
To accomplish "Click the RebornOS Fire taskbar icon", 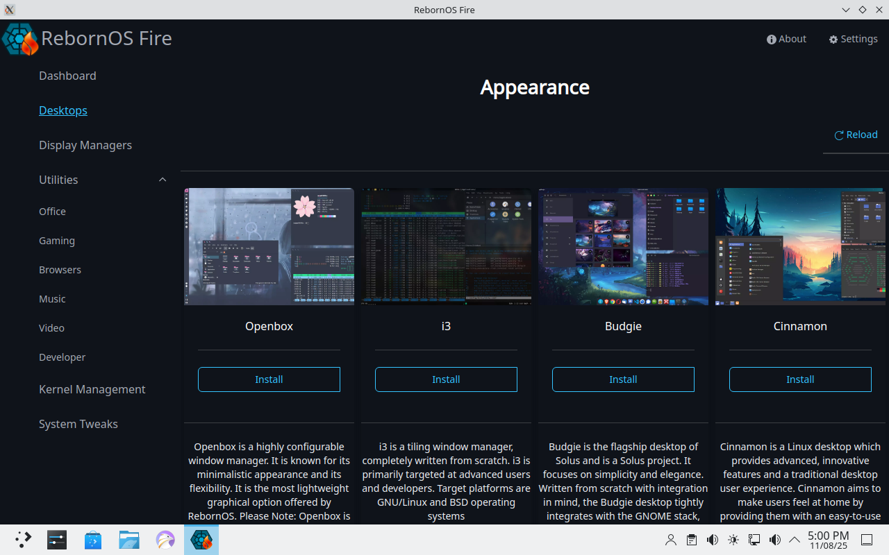I will click(201, 540).
